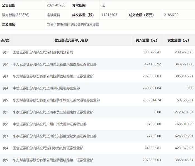Select the 买5 row label
Screen dimensions: 195x166
(x=5, y=100)
